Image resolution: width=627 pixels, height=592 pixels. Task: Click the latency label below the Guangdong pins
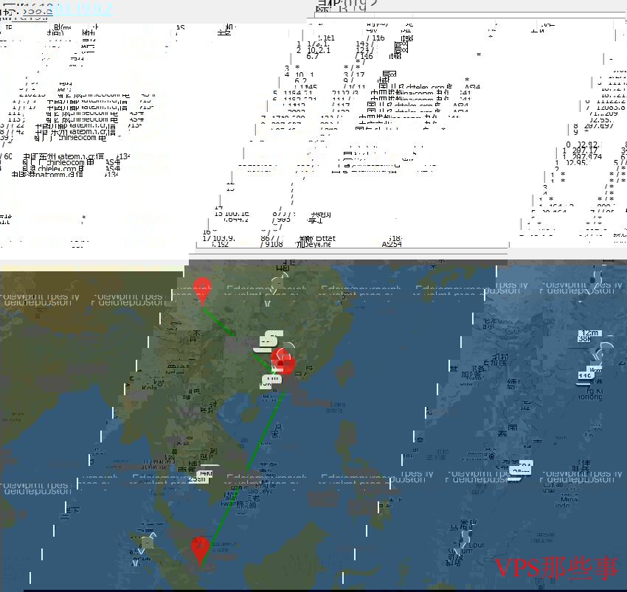271,380
